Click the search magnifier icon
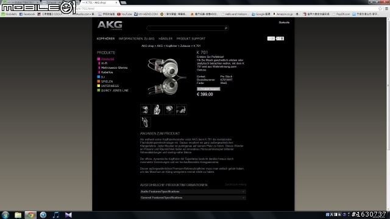This screenshot has height=219, width=390. pos(226,28)
